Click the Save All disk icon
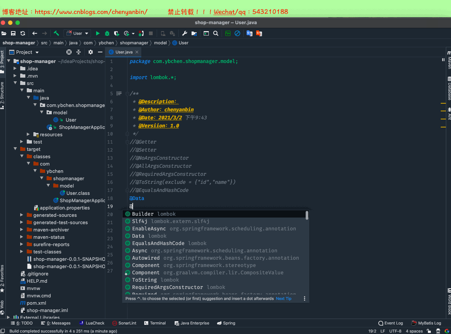Screen dimensions: 451x334 [x=13, y=33]
